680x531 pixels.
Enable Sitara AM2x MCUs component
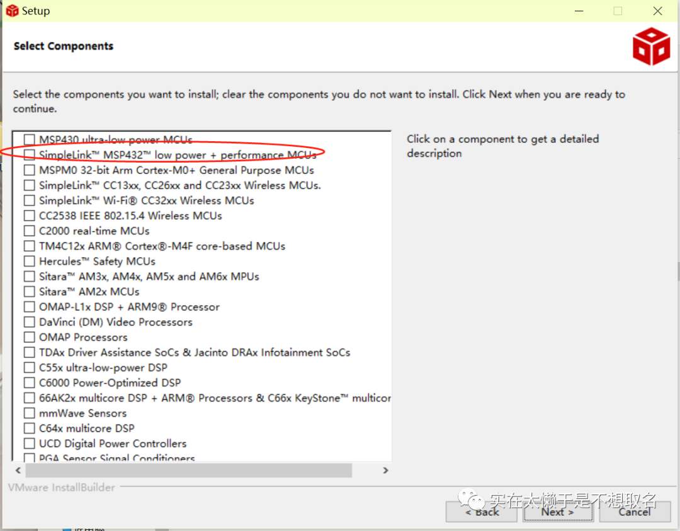(30, 292)
